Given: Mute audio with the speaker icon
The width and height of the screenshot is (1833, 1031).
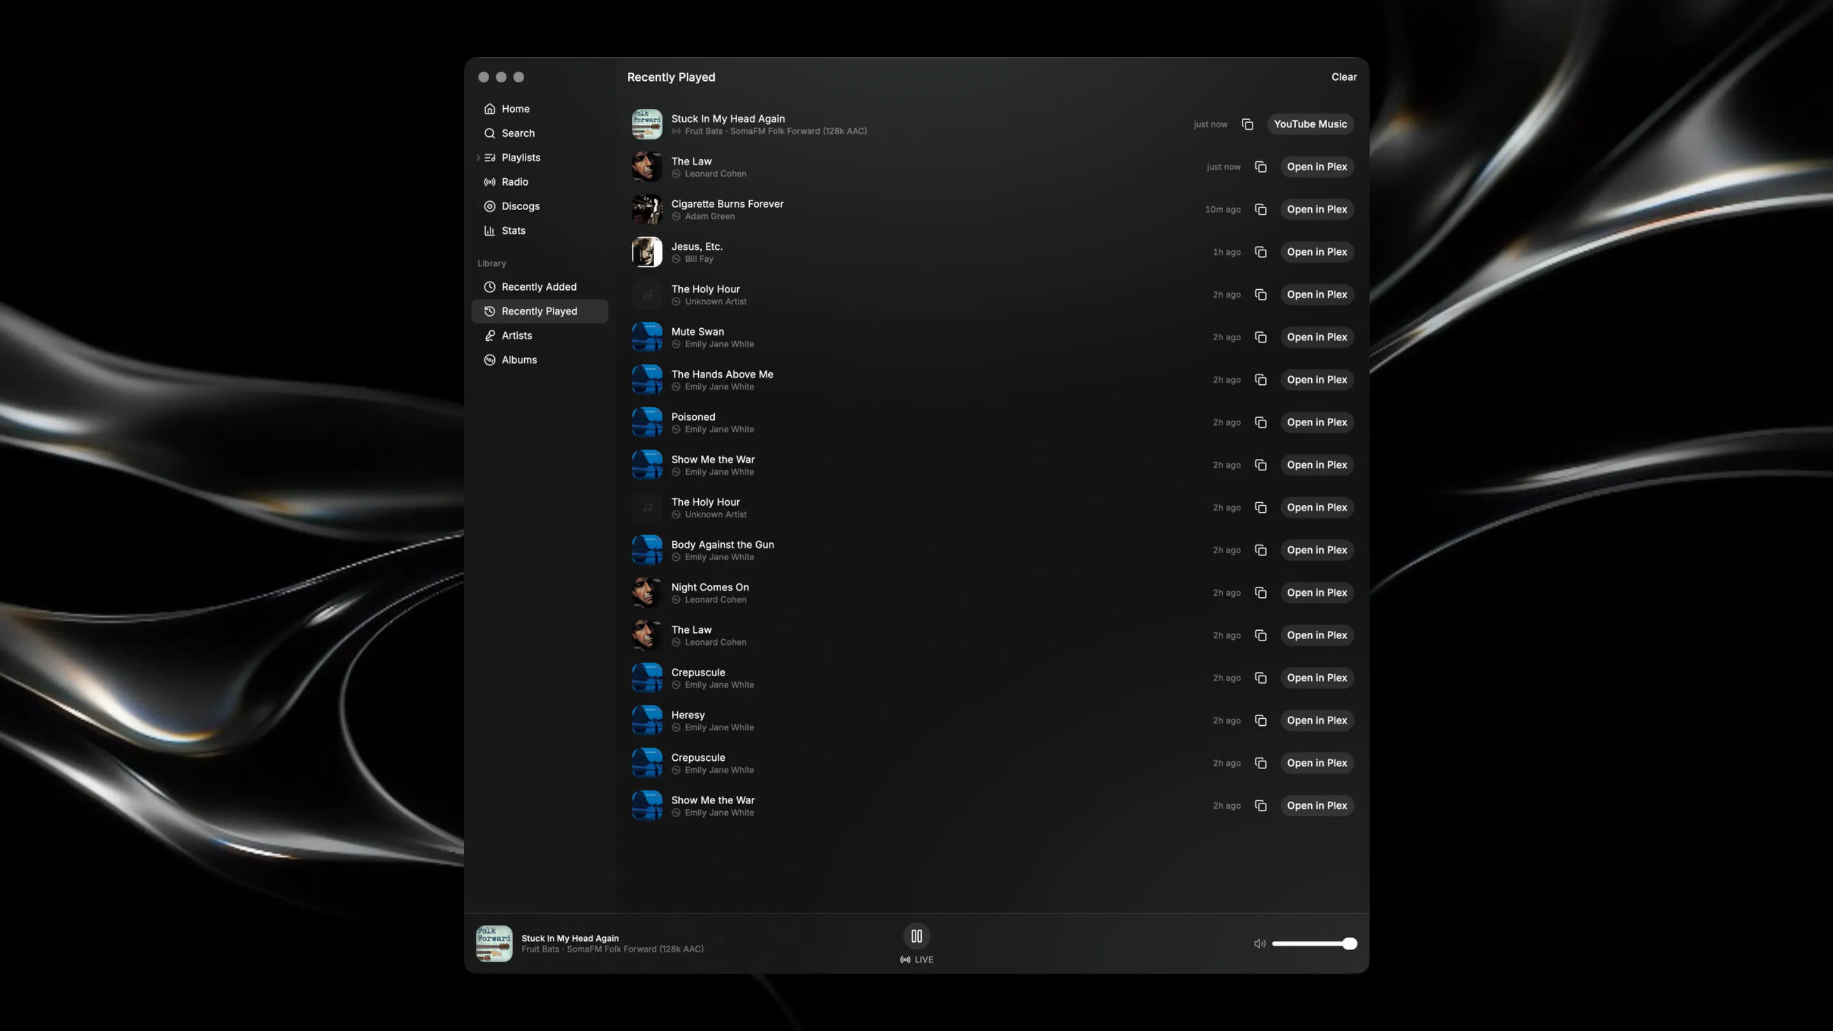Looking at the screenshot, I should (1260, 943).
